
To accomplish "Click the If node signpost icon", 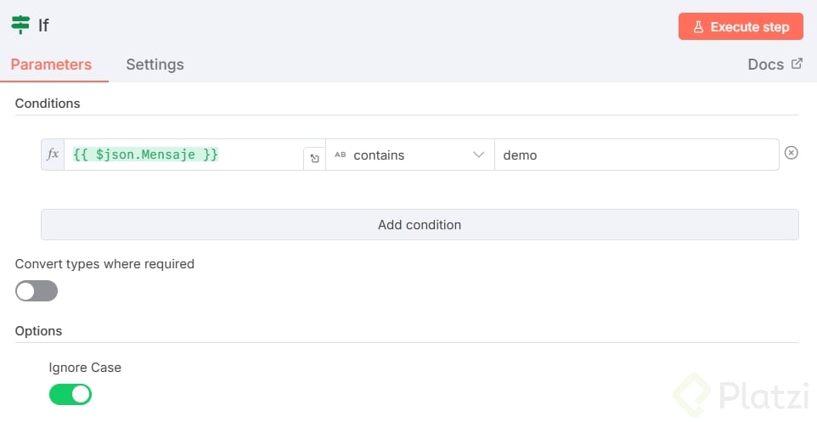I will pyautogui.click(x=20, y=25).
